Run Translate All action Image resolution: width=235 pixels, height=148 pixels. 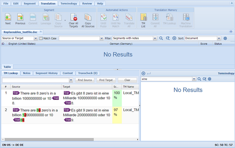pyautogui.click(x=129, y=21)
